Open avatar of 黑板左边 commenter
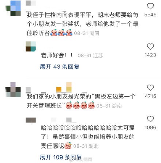161x163 pixels. [13, 89]
